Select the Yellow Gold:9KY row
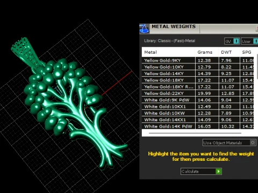Viewport: 258px width, 193px height. click(x=198, y=61)
